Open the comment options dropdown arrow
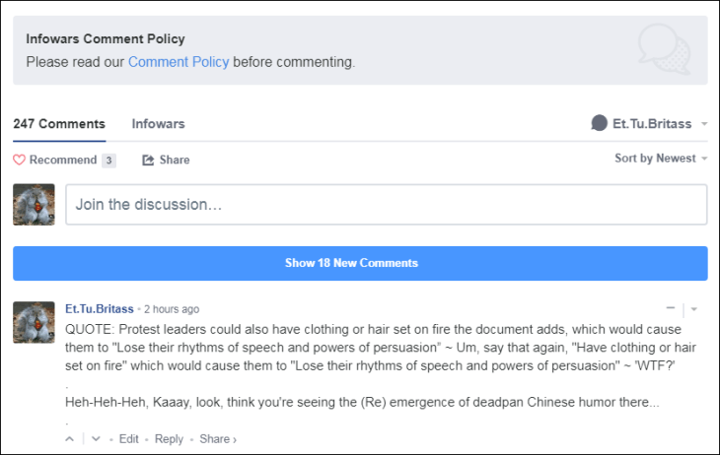 [694, 309]
